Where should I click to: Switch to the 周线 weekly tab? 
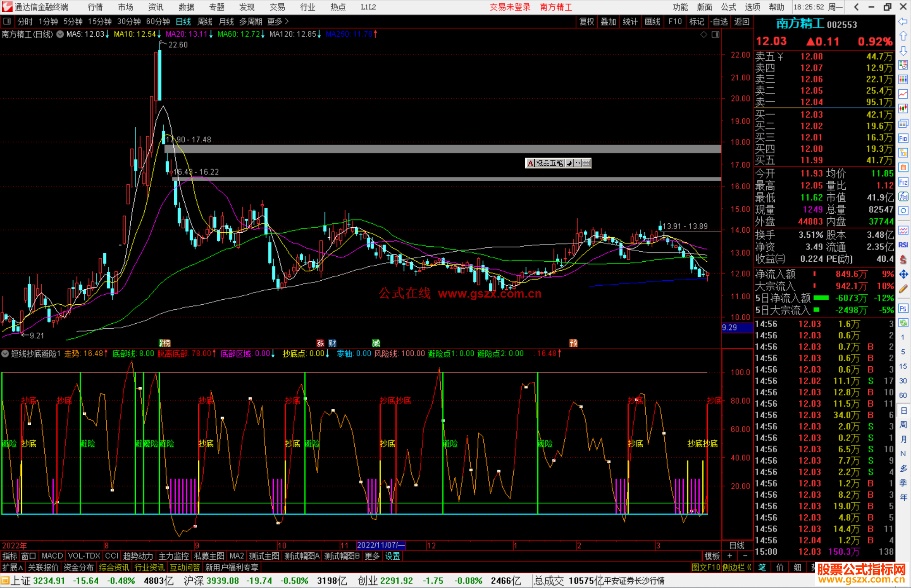[x=205, y=21]
